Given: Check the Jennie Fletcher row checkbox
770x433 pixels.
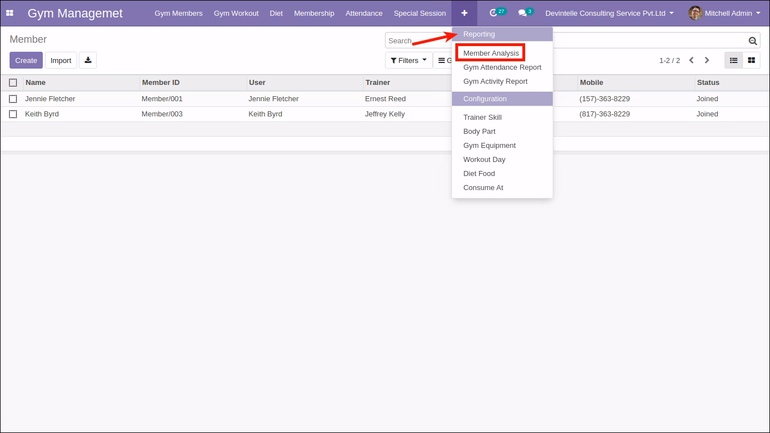Looking at the screenshot, I should 13,99.
